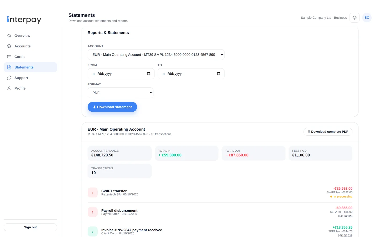
Task: Click the Payroll disbursement outgoing arrow icon
Action: (93, 212)
